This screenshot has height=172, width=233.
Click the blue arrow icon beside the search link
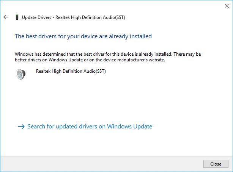[21, 127]
